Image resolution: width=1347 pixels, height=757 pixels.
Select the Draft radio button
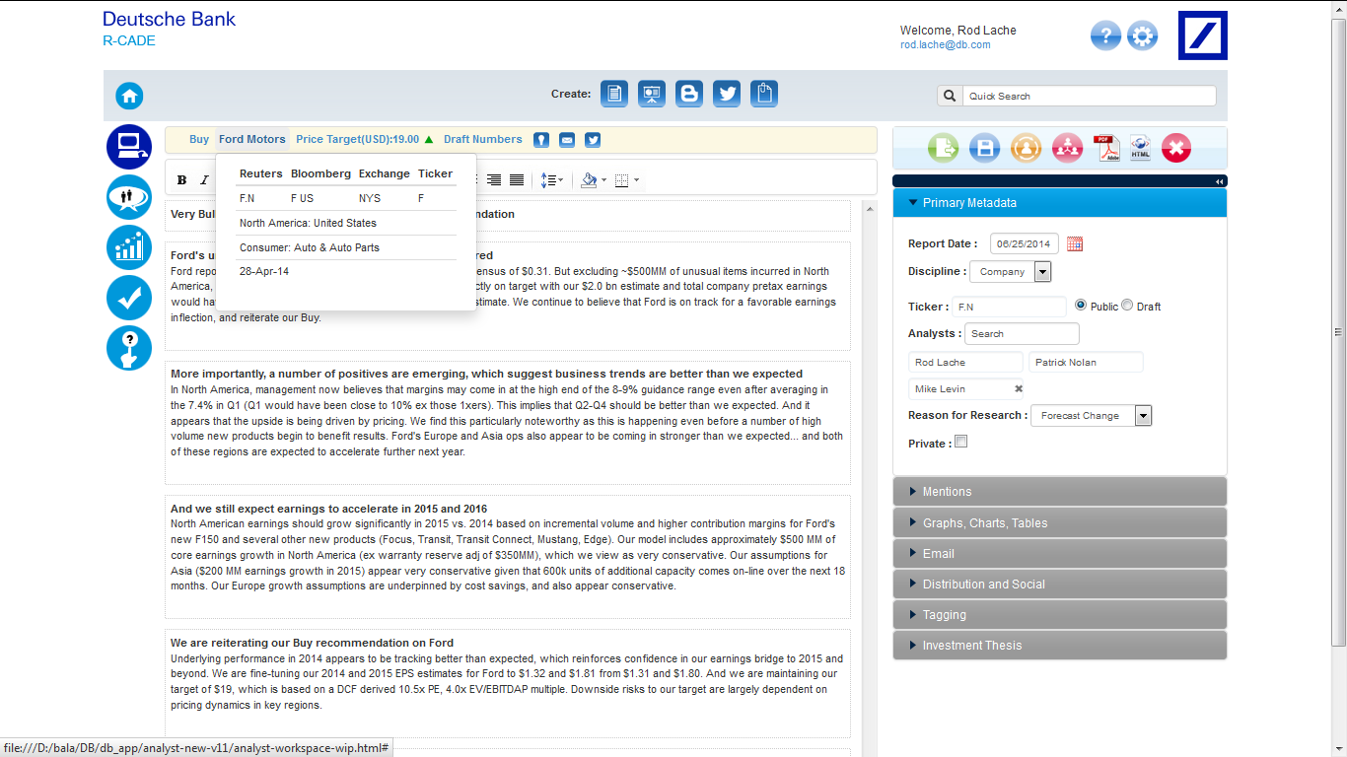pyautogui.click(x=1127, y=306)
